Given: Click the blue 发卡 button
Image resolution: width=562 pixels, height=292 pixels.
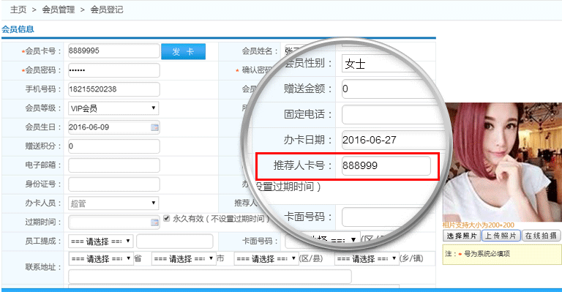Looking at the screenshot, I should [183, 51].
